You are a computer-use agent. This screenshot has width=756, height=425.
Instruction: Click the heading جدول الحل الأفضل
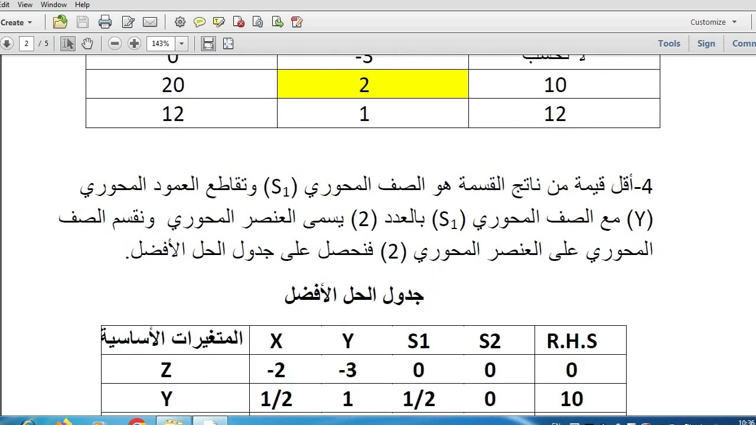[x=354, y=294]
